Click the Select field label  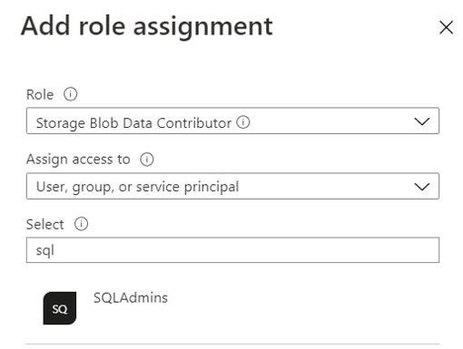[44, 224]
